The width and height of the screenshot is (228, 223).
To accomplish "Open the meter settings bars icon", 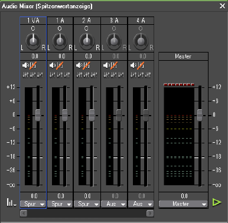I will click(11, 202).
